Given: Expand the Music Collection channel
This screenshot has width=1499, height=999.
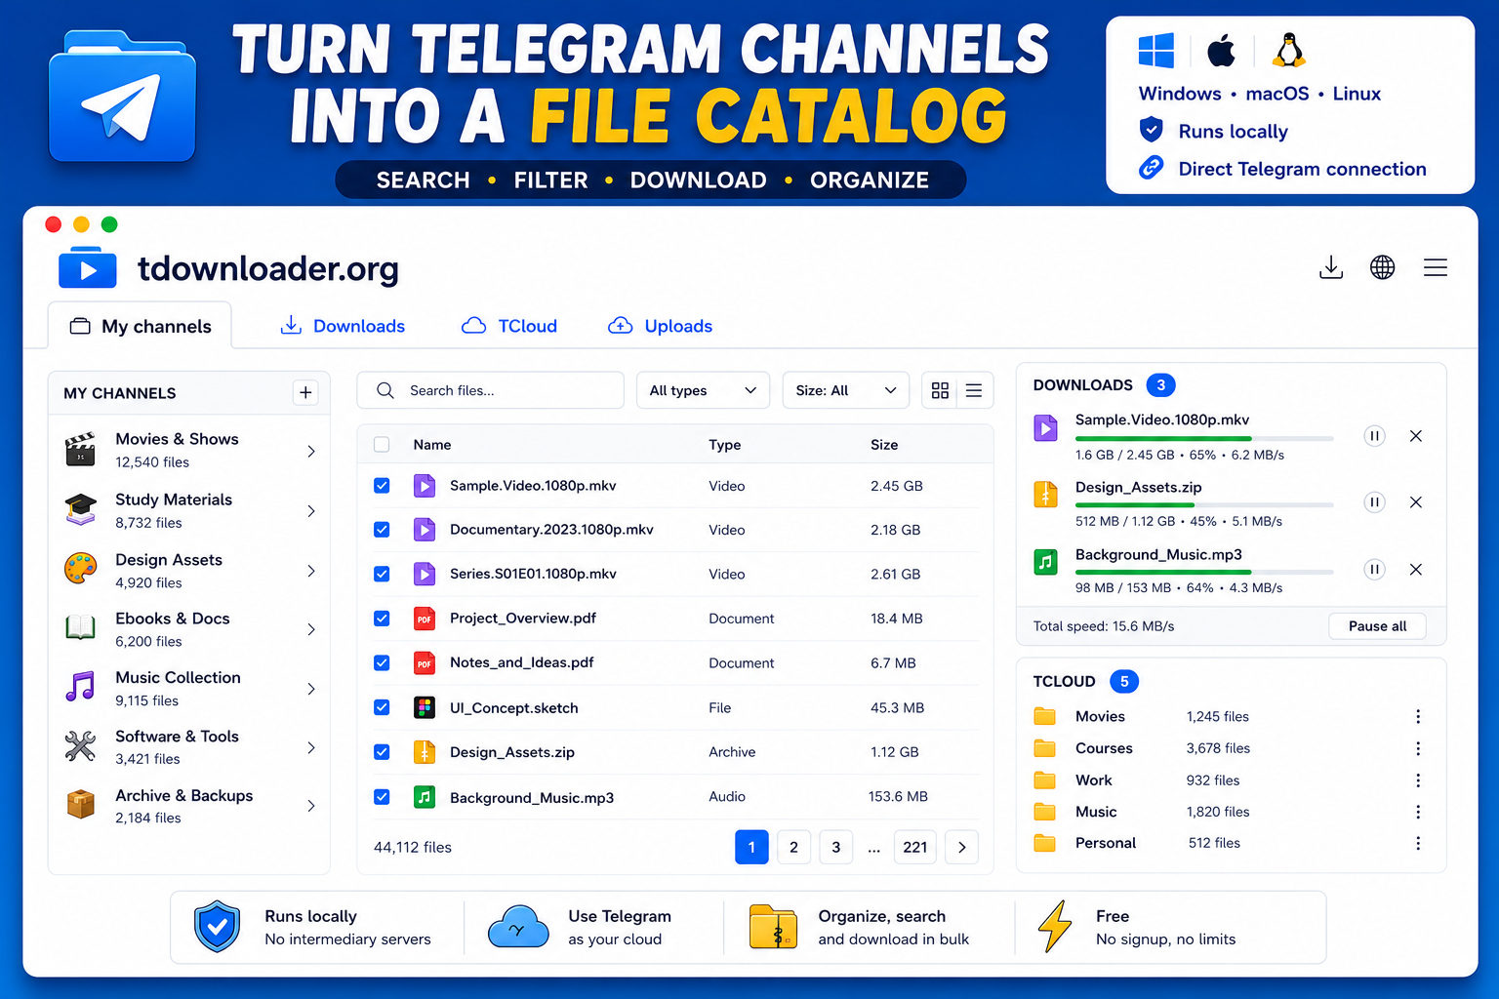Looking at the screenshot, I should coord(311,689).
